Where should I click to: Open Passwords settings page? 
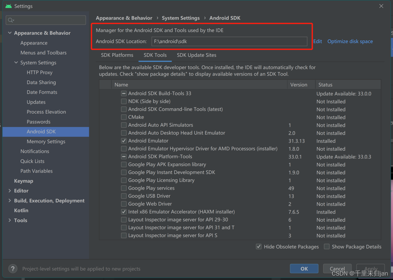pos(38,122)
